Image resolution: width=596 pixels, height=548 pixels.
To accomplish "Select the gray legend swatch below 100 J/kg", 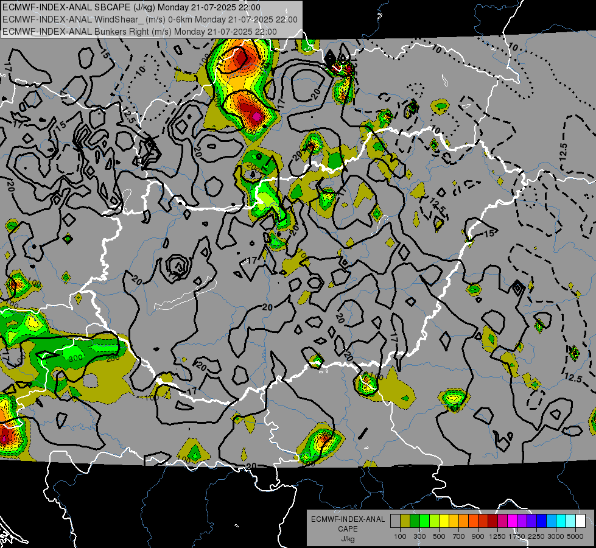I will pyautogui.click(x=395, y=521).
